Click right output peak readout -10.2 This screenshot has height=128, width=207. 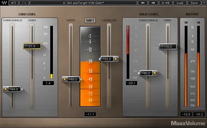pos(199,114)
